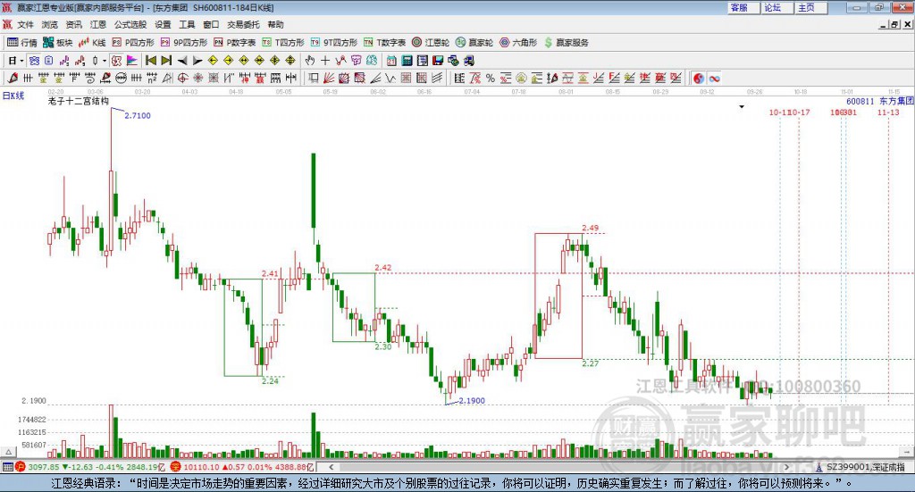The width and height of the screenshot is (915, 492).
Task: Jump to first bar with skip-back icon
Action: [150, 61]
